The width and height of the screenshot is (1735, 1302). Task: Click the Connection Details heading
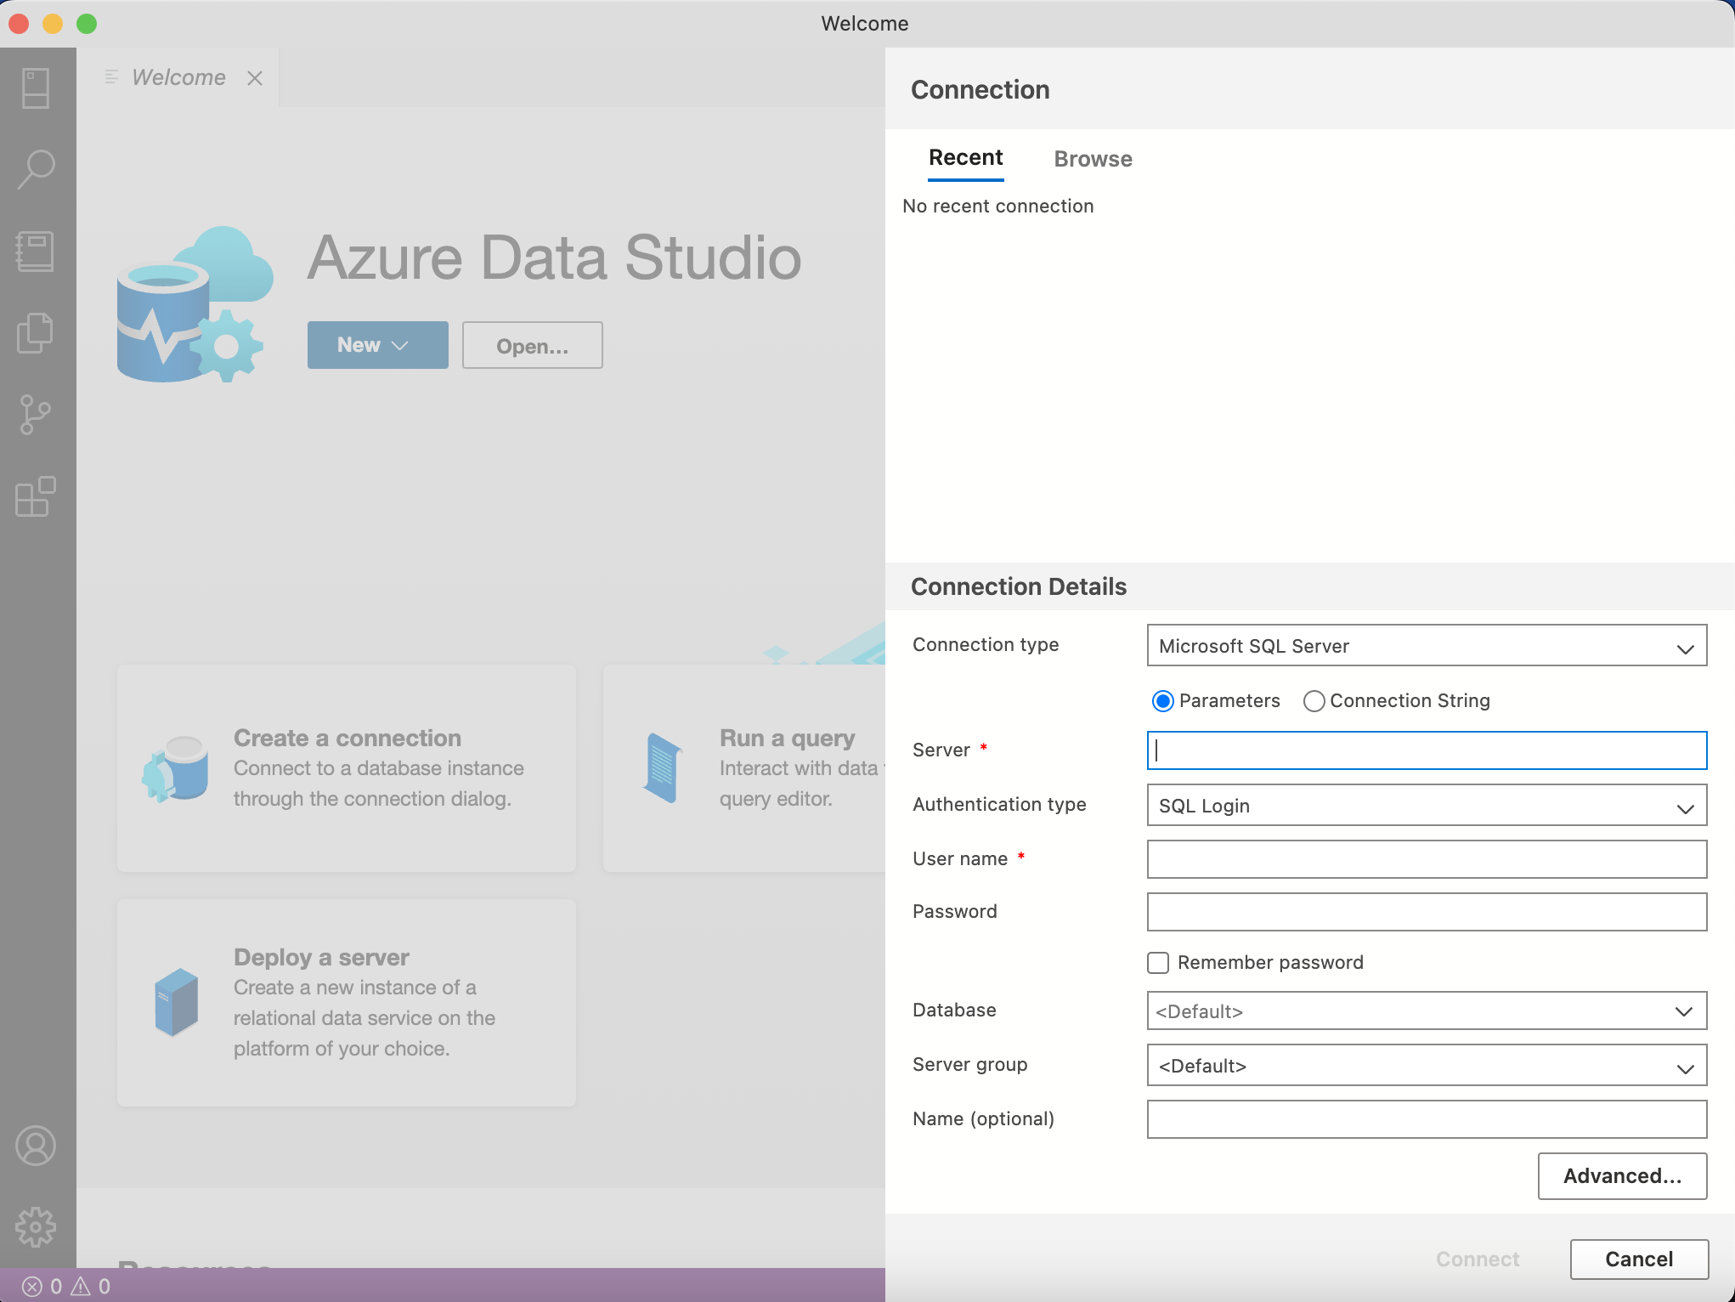click(1019, 586)
